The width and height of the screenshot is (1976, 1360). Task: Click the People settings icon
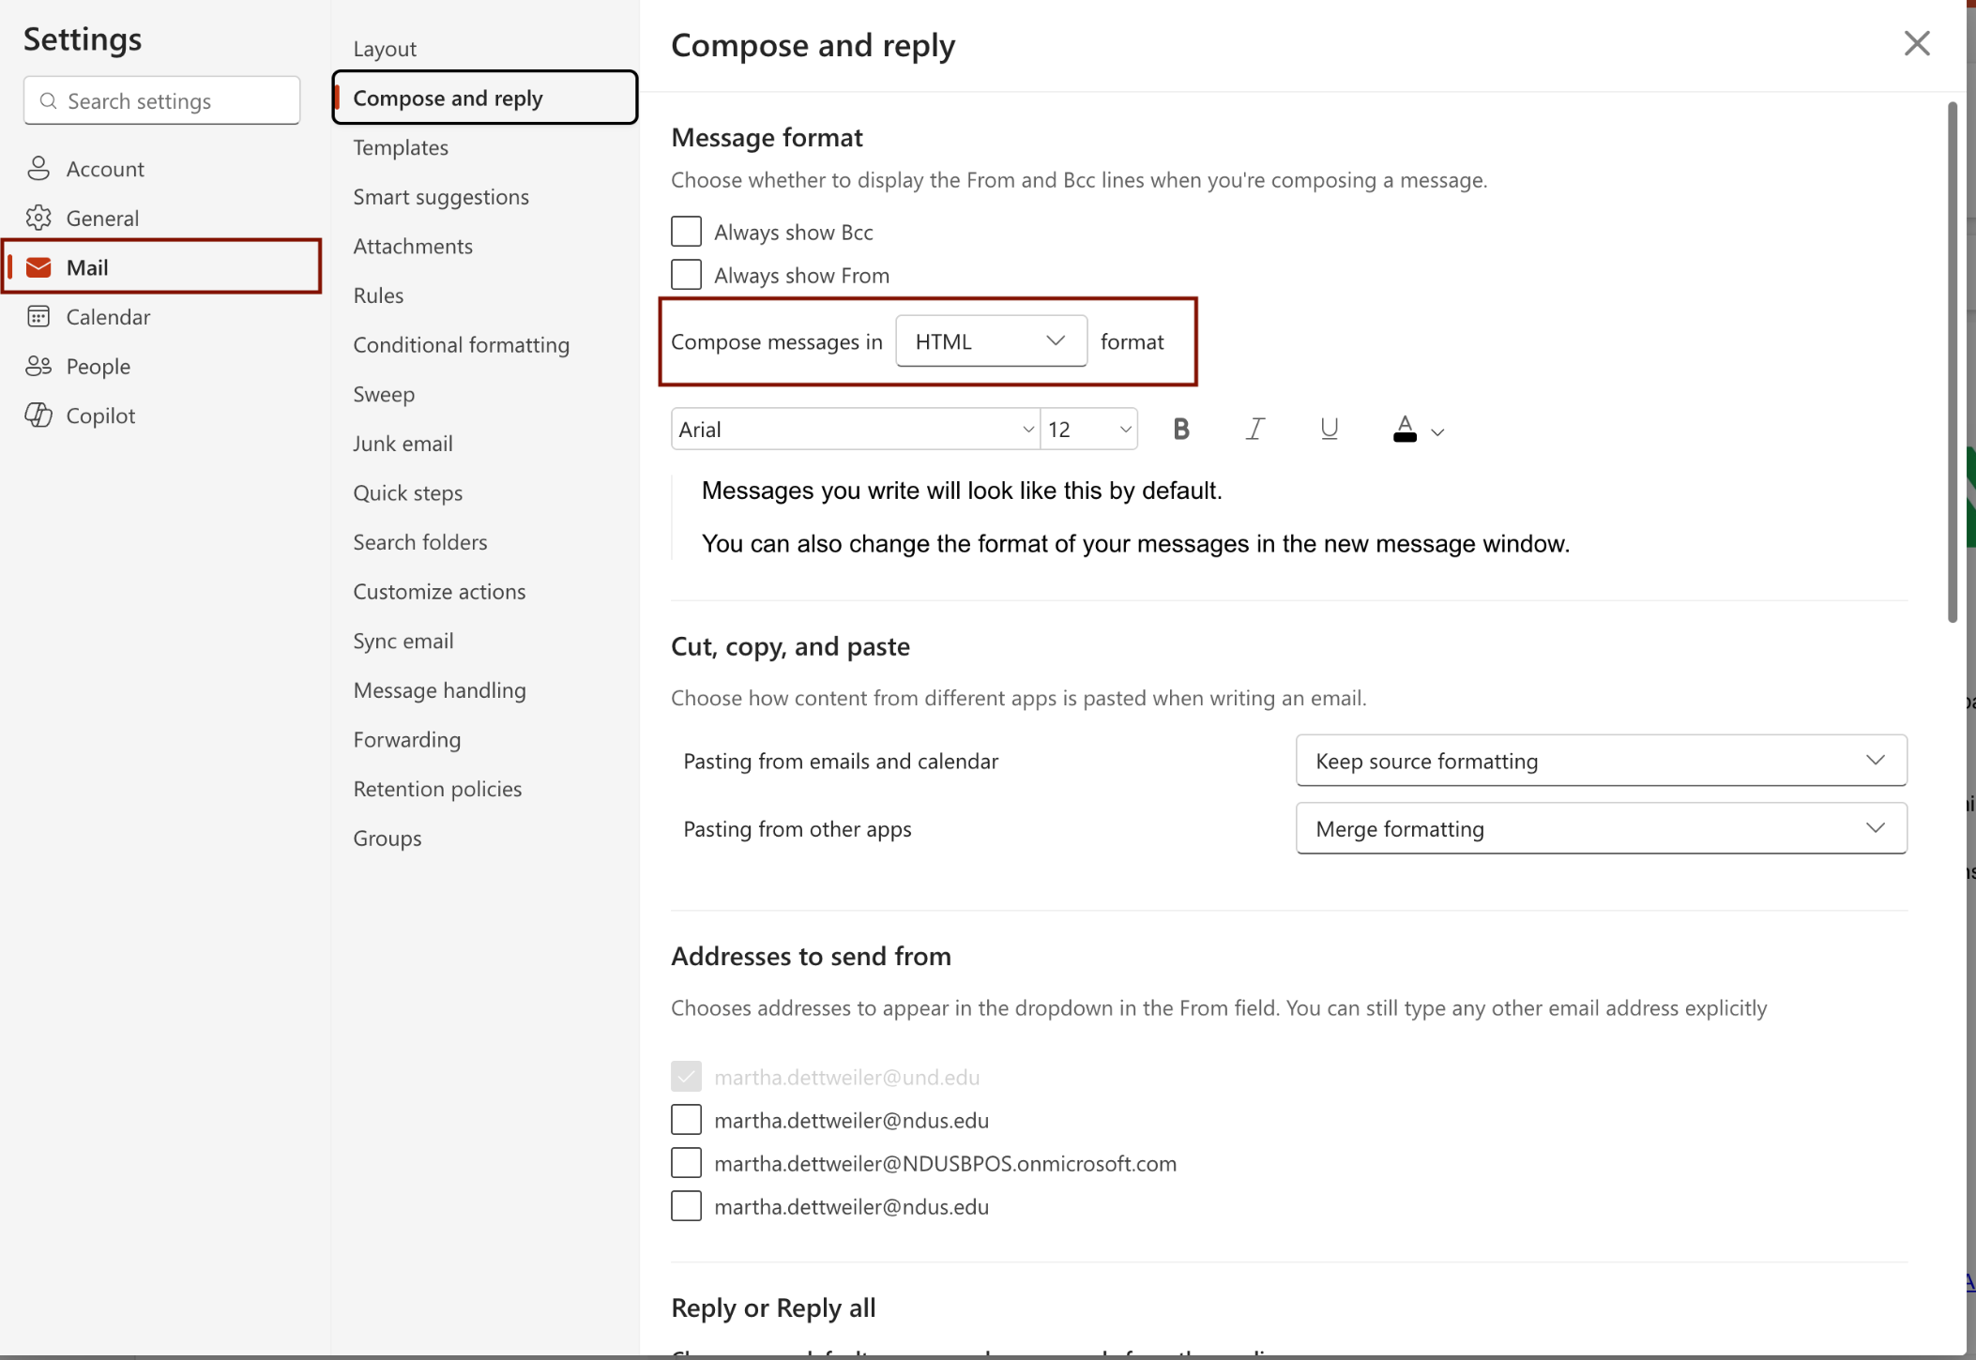point(39,366)
